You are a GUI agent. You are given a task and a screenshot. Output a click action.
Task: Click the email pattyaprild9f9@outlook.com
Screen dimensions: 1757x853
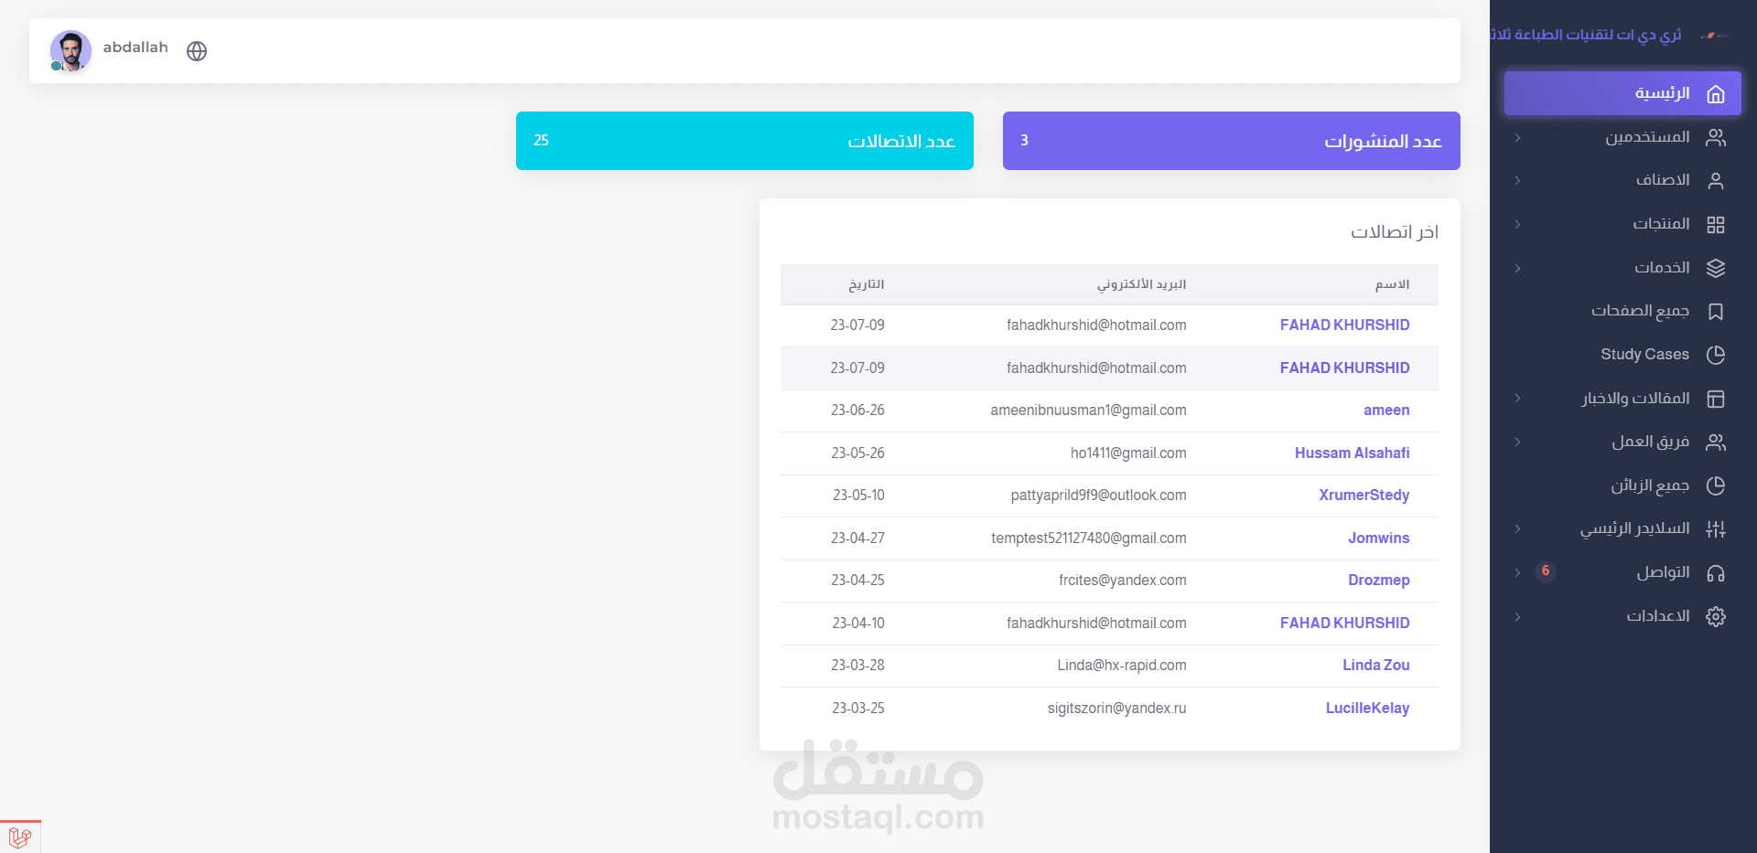coord(1098,496)
